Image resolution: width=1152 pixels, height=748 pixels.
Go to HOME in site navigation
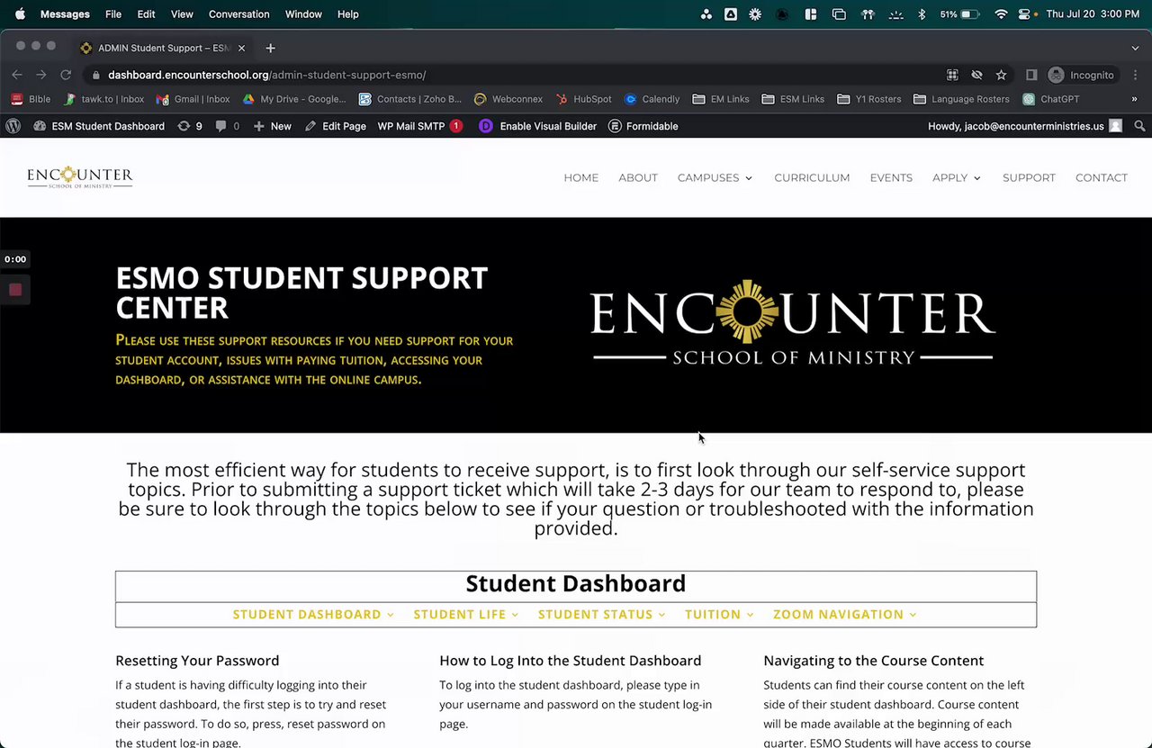pyautogui.click(x=580, y=177)
